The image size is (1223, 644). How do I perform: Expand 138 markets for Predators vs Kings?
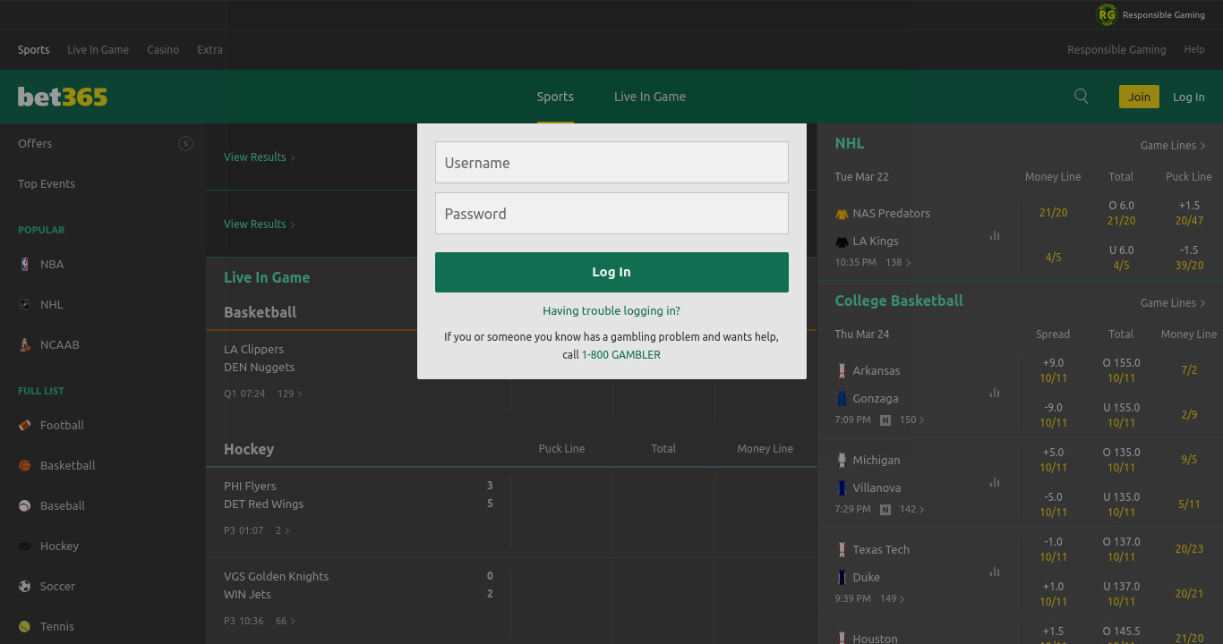pos(898,262)
